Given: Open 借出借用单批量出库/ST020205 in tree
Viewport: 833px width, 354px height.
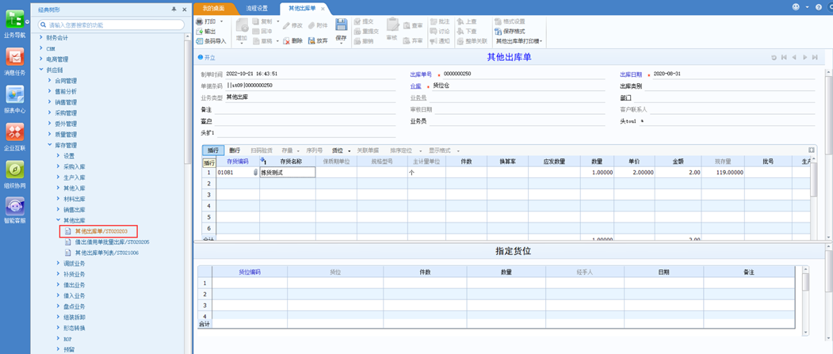Looking at the screenshot, I should pyautogui.click(x=112, y=242).
